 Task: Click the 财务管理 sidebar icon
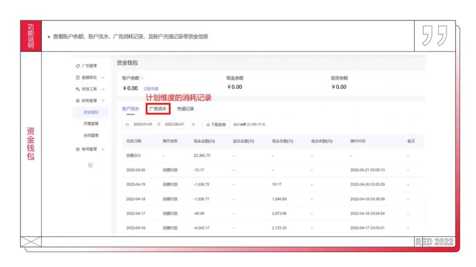tap(78, 101)
